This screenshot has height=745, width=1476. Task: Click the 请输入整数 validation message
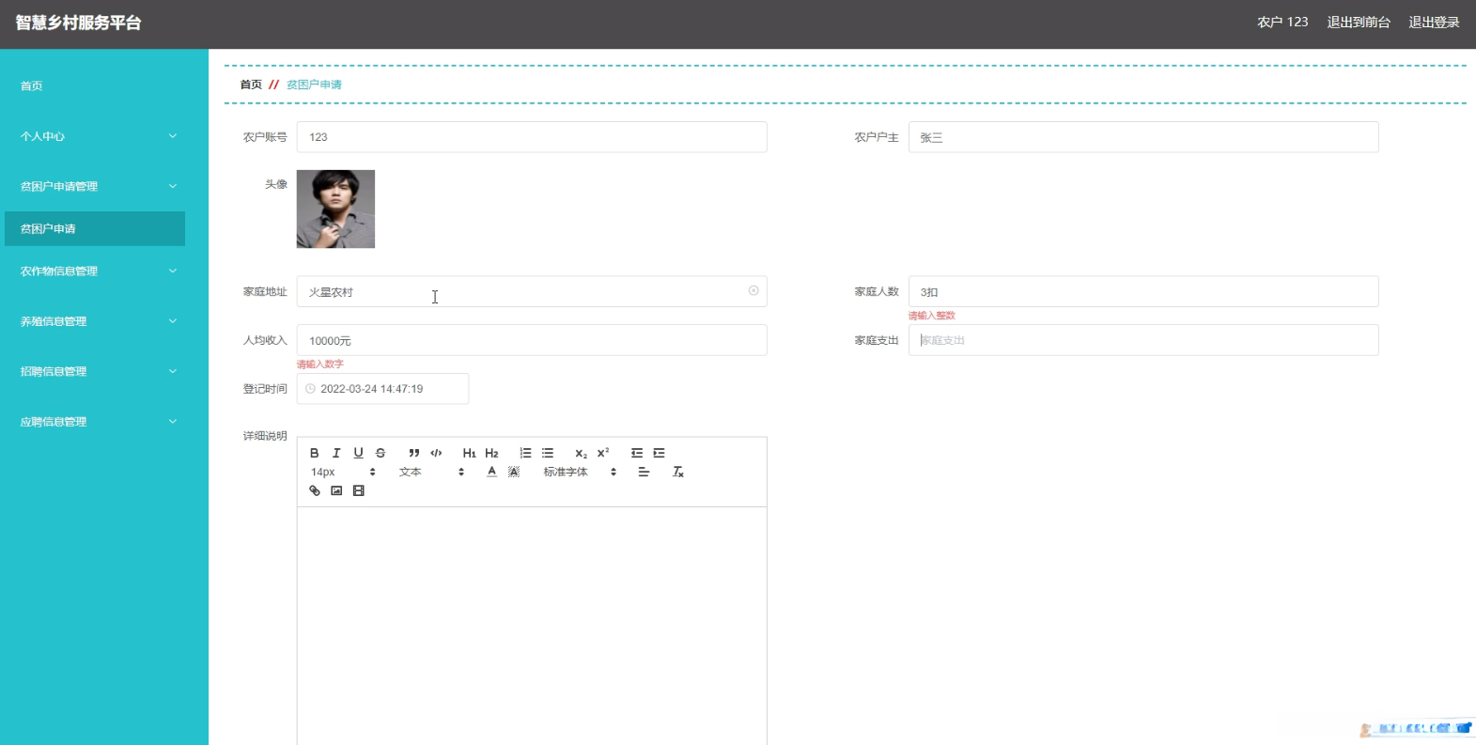[x=931, y=316]
